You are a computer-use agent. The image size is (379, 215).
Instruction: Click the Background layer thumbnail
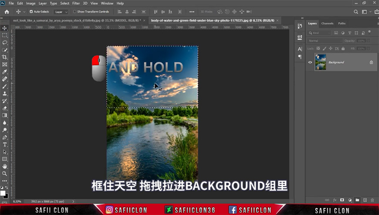pyautogui.click(x=321, y=62)
